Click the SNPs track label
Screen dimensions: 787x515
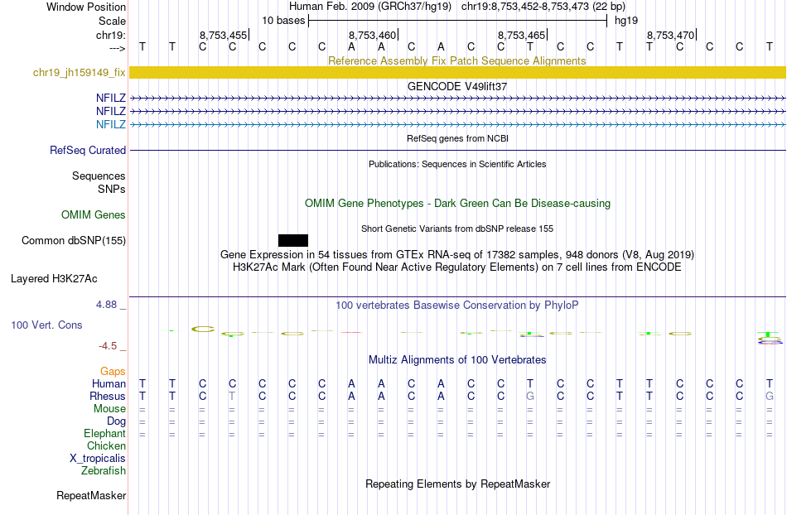(x=112, y=189)
